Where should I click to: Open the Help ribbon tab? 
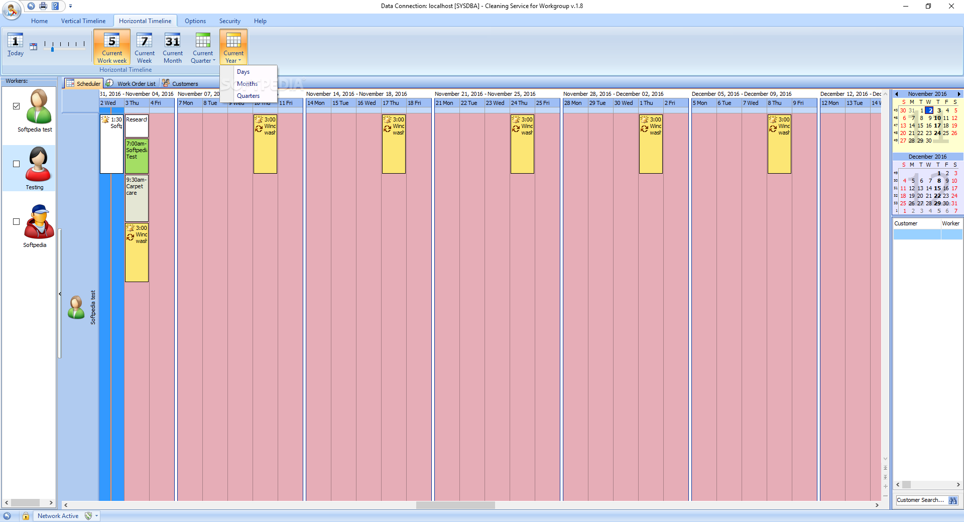click(x=260, y=21)
